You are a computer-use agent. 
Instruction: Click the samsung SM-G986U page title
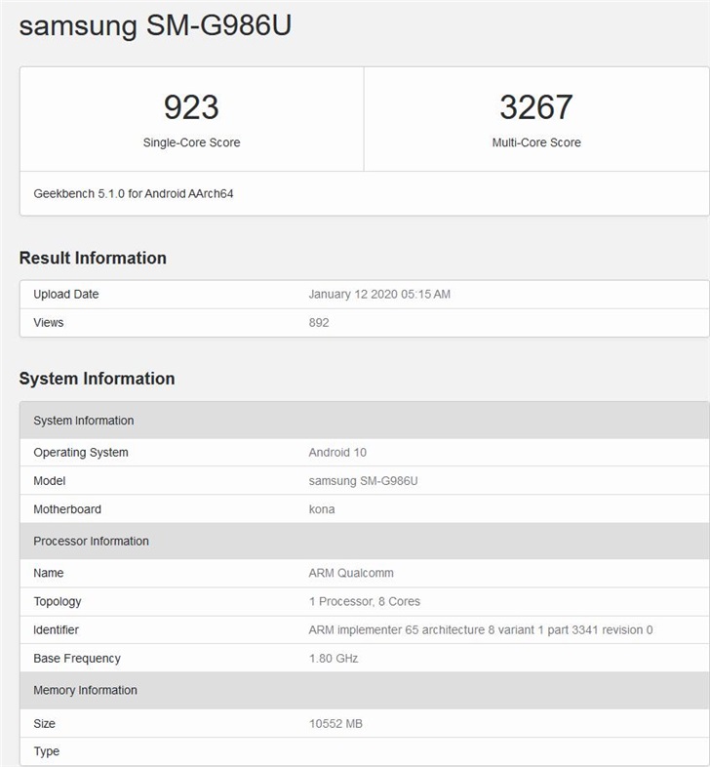click(155, 26)
